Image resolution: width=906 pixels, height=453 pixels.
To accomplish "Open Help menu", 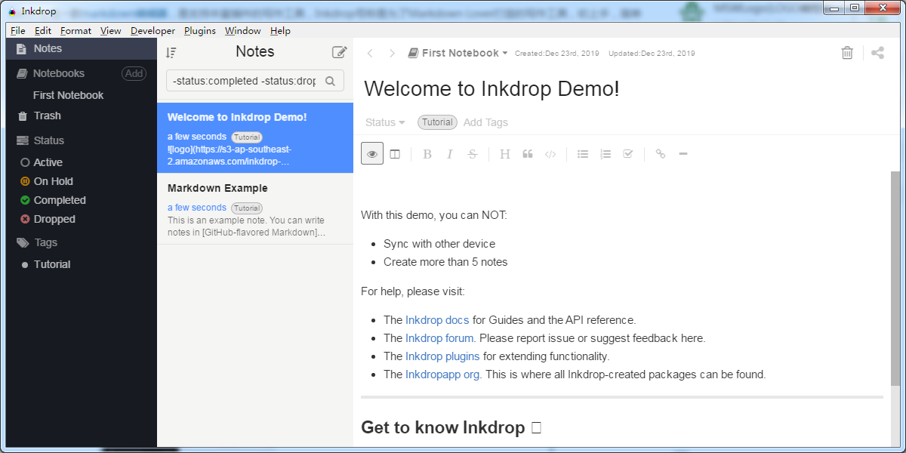I will click(280, 31).
